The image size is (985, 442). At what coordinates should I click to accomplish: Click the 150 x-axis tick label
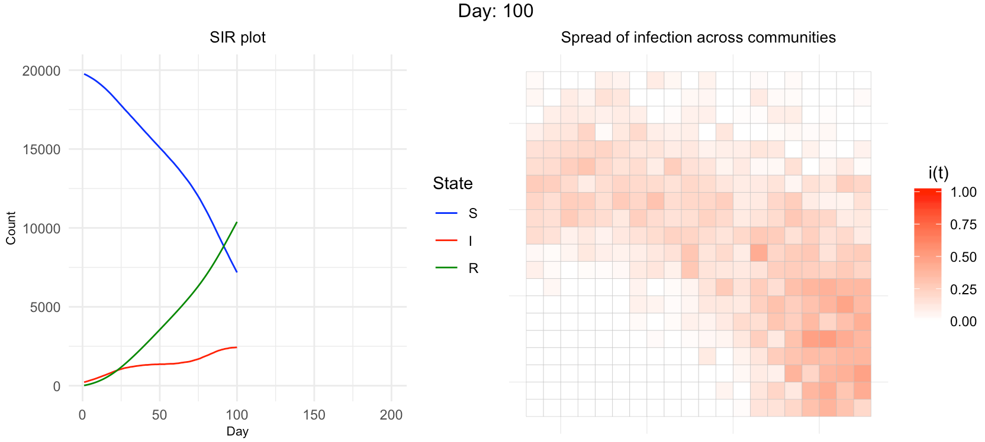[314, 415]
